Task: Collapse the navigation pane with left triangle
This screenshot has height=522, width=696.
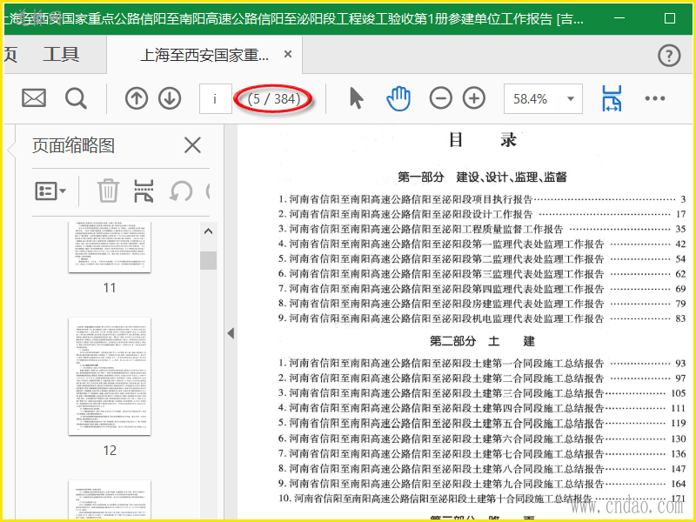Action: pyautogui.click(x=231, y=333)
